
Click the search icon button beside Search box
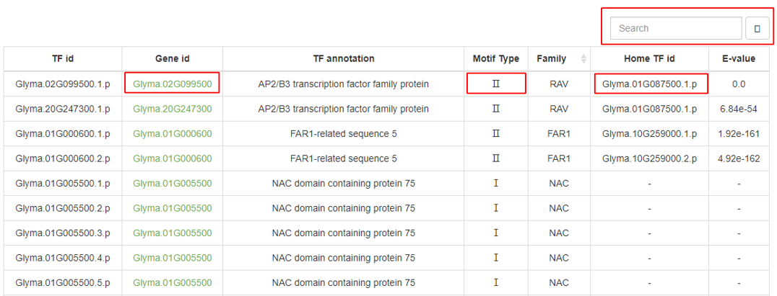pyautogui.click(x=758, y=29)
